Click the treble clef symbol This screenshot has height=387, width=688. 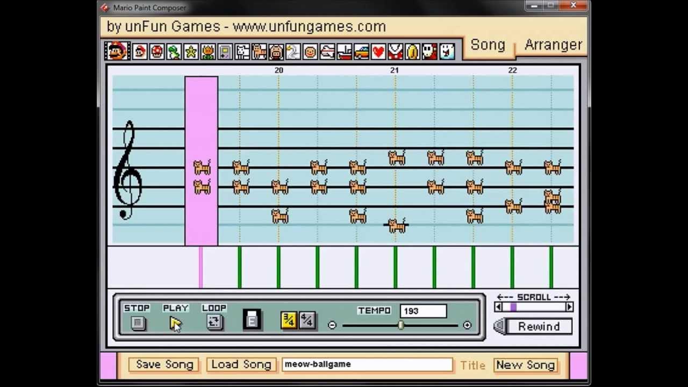127,170
